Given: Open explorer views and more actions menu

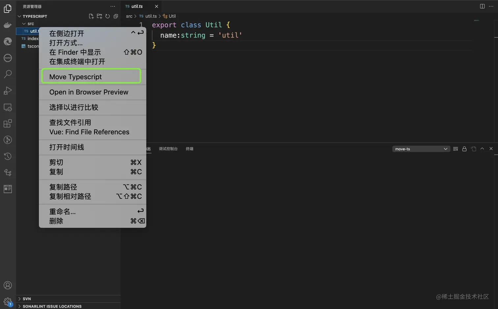Looking at the screenshot, I should pos(113,6).
